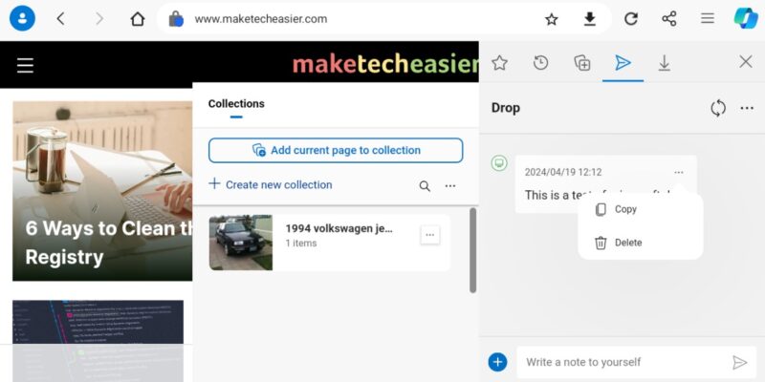Viewport: 765px width, 382px height.
Task: Switch to the History clock tab
Action: coord(540,63)
